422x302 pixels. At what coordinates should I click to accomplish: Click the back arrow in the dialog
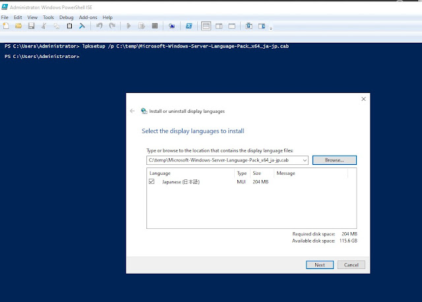(x=132, y=111)
